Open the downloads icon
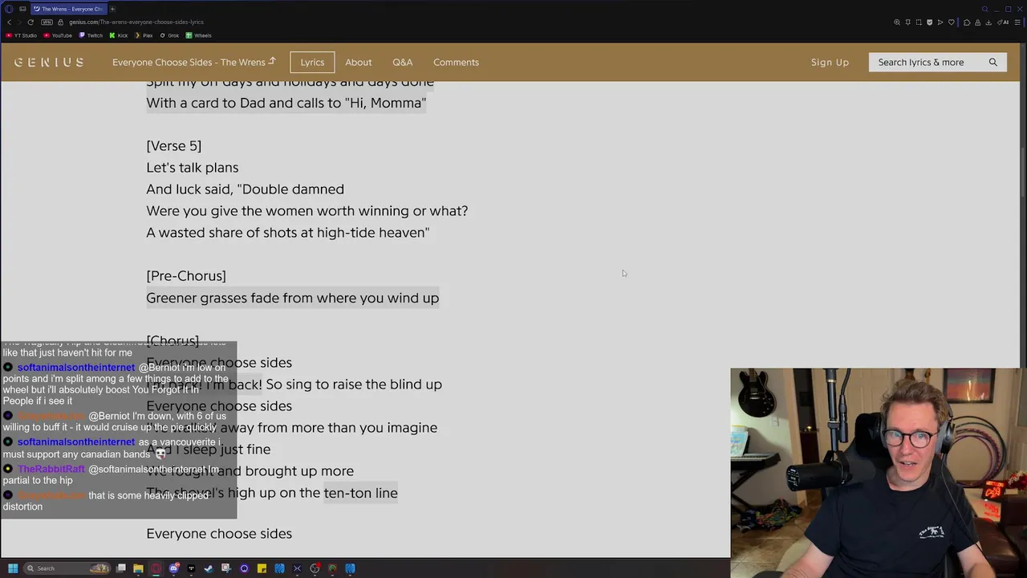Image resolution: width=1027 pixels, height=578 pixels. (988, 22)
